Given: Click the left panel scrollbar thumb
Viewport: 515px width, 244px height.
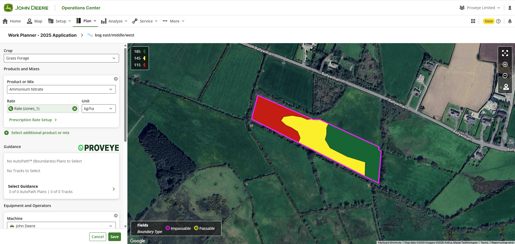Looking at the screenshot, I should [125, 94].
